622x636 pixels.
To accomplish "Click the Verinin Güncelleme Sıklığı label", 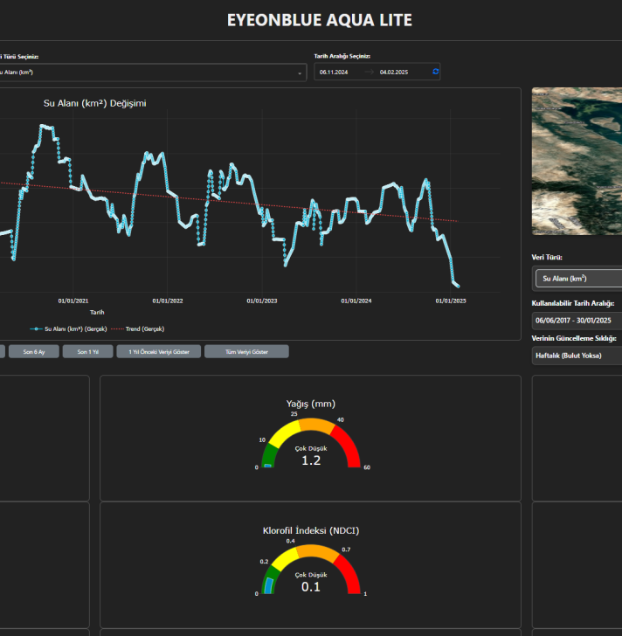I will [574, 338].
